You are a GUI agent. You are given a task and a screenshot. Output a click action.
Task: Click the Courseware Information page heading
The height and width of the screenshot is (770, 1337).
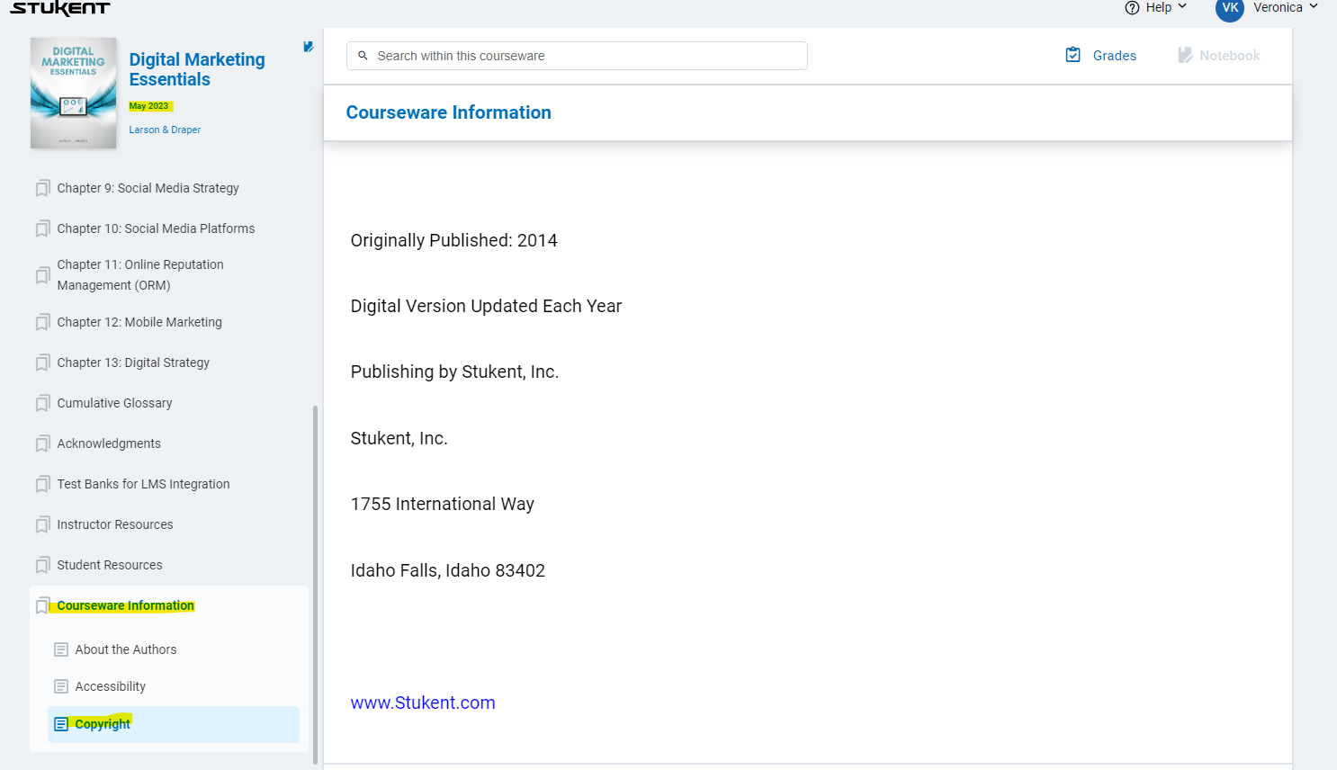coord(448,112)
